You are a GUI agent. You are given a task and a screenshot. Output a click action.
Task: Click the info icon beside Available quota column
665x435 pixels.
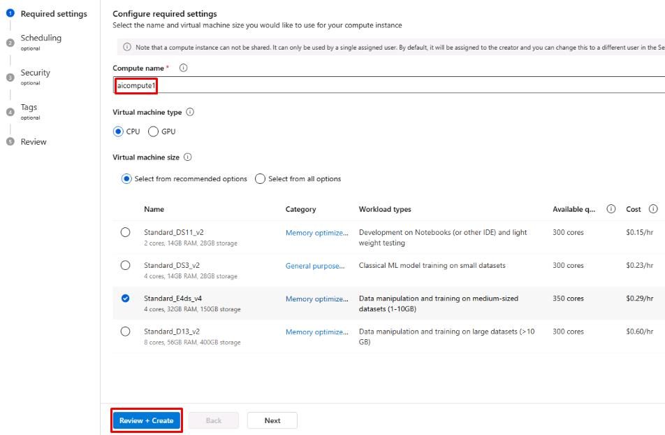pyautogui.click(x=611, y=209)
